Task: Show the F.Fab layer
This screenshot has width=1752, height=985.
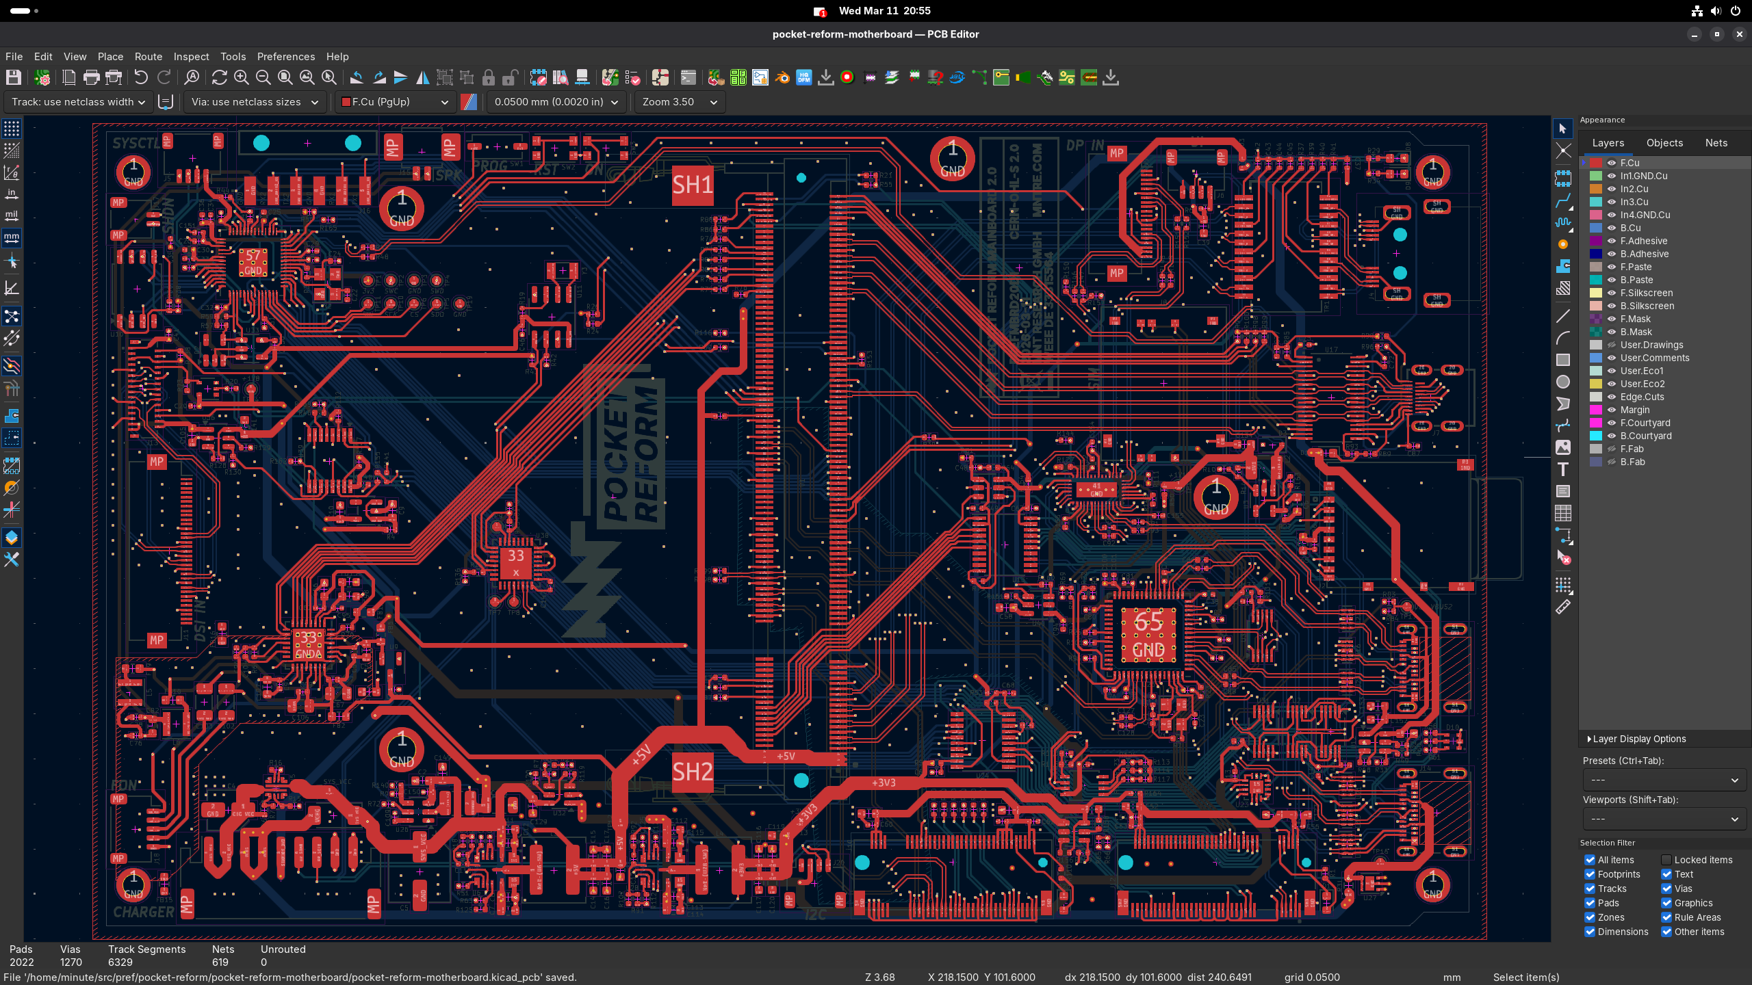Action: (1612, 449)
